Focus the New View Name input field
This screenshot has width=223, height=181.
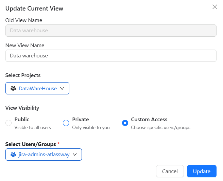tap(111, 56)
